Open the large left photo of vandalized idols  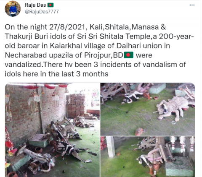click(x=52, y=130)
